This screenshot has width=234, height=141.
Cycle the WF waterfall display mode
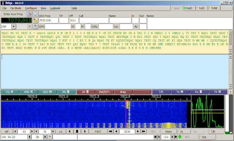point(7,131)
